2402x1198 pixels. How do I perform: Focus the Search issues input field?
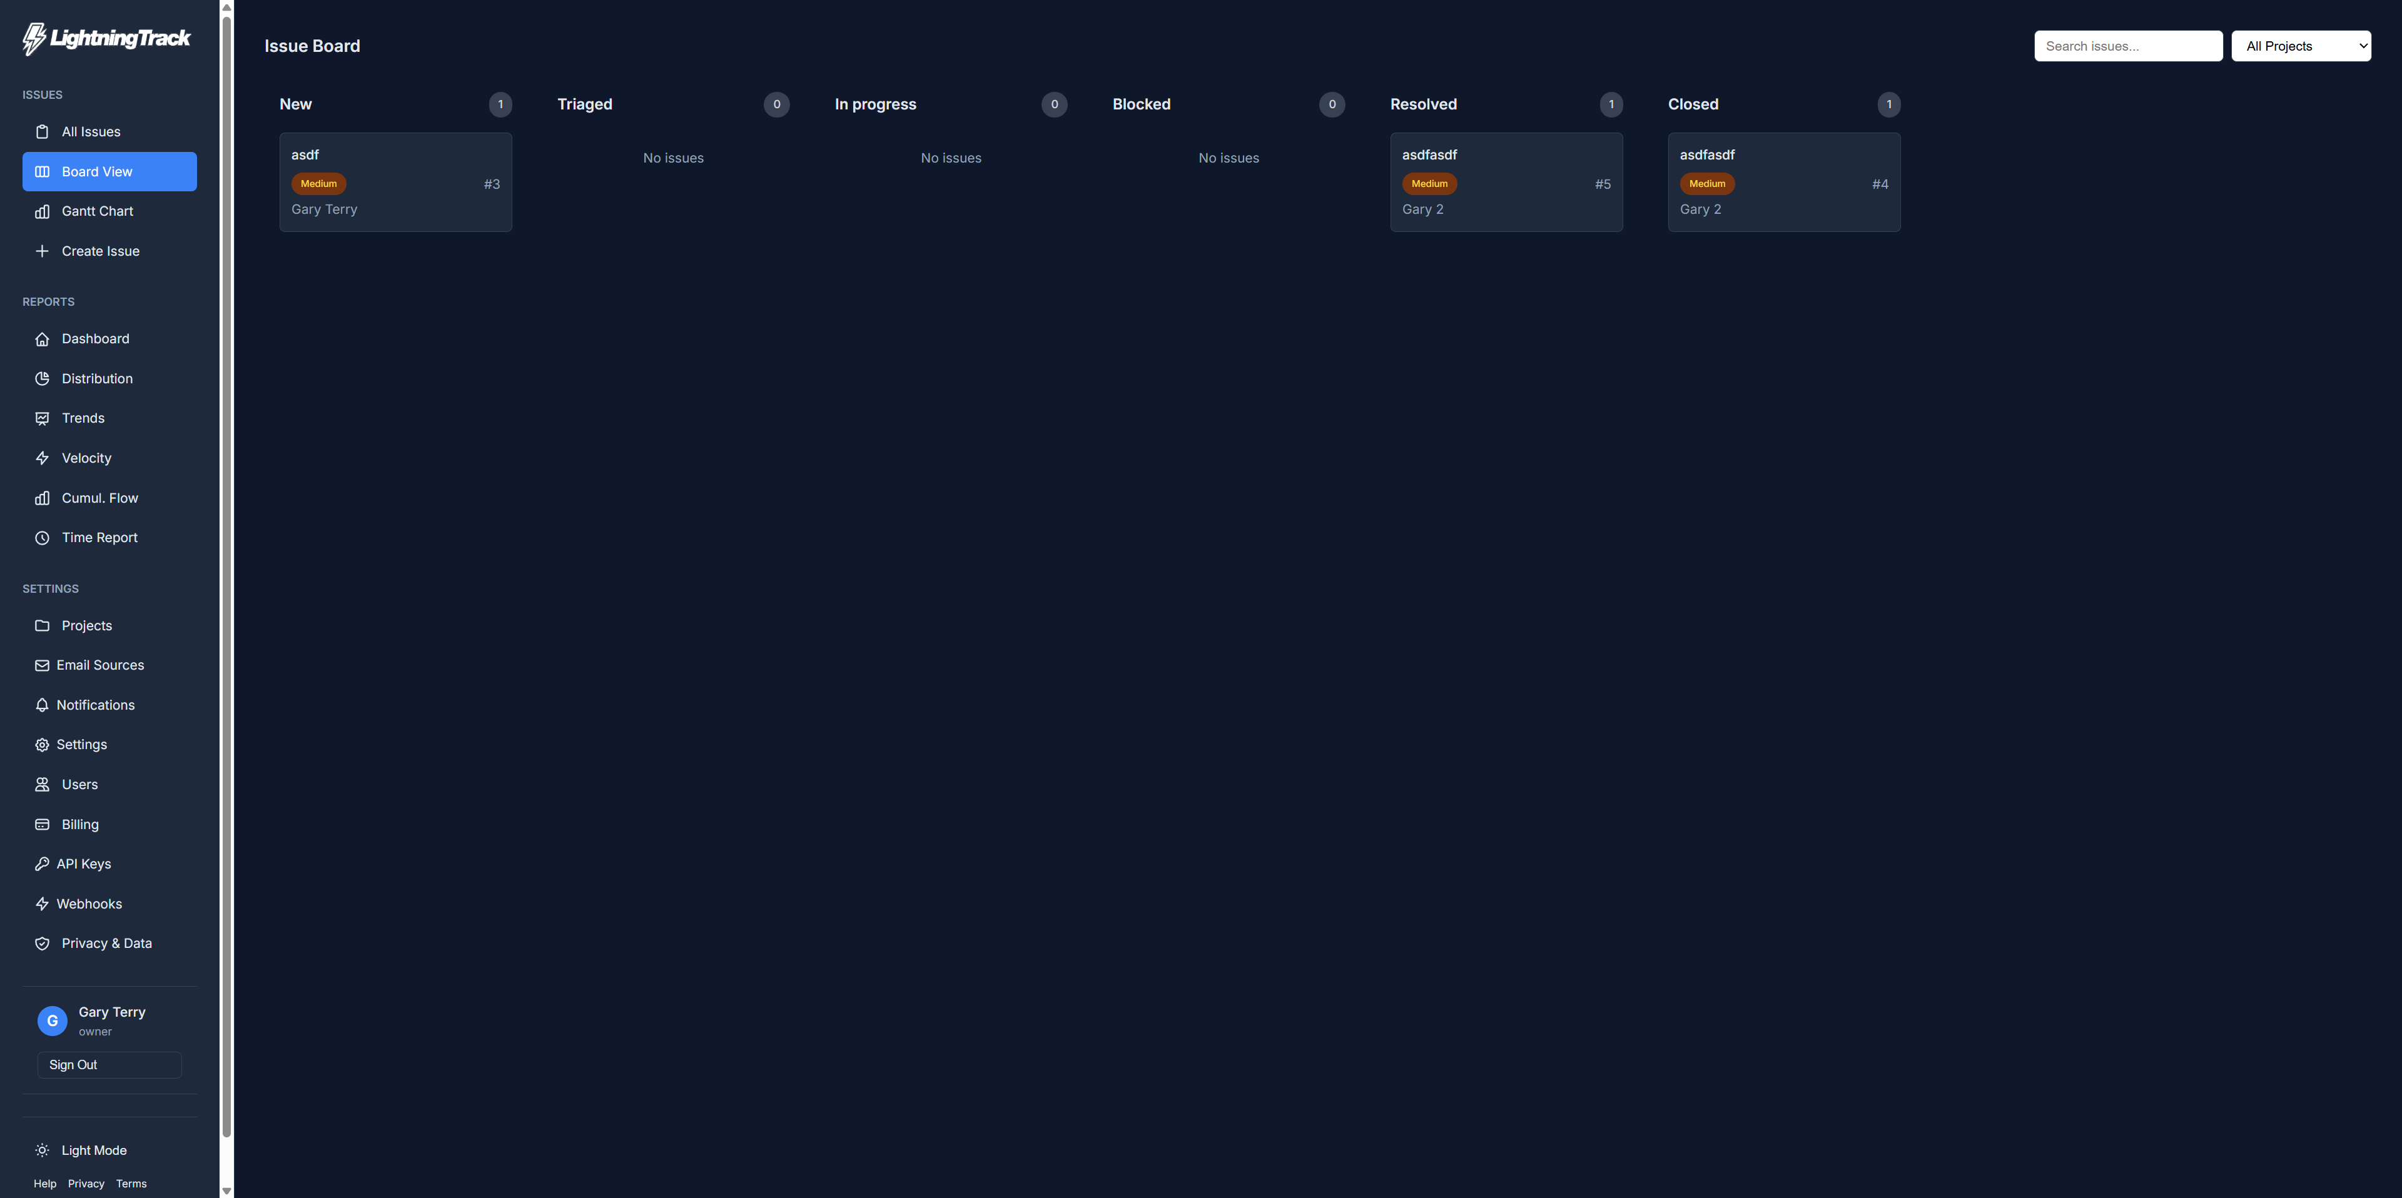point(2128,46)
